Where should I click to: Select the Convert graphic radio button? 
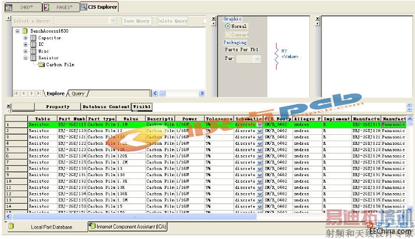pyautogui.click(x=227, y=35)
